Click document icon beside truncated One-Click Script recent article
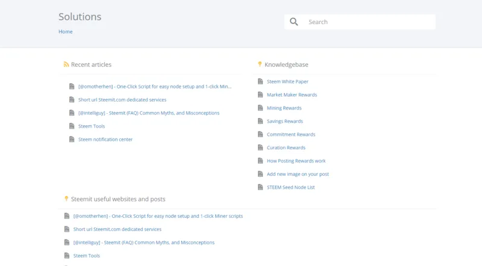Viewport: 482px width, 266px height. [72, 86]
